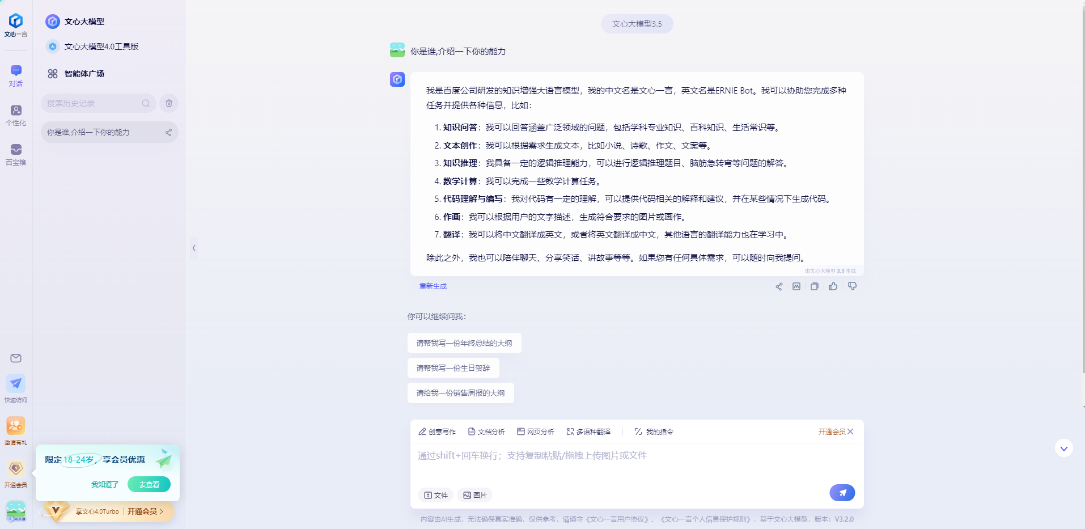The width and height of the screenshot is (1085, 529).
Task: Choose suggestion 请给我一份销售周报的大纲
Action: [x=460, y=393]
